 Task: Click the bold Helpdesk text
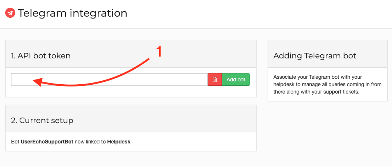tap(119, 142)
